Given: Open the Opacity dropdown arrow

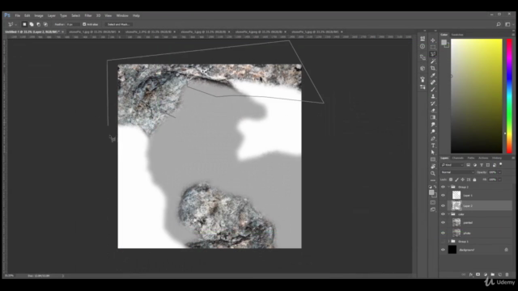Looking at the screenshot, I should pyautogui.click(x=499, y=172).
